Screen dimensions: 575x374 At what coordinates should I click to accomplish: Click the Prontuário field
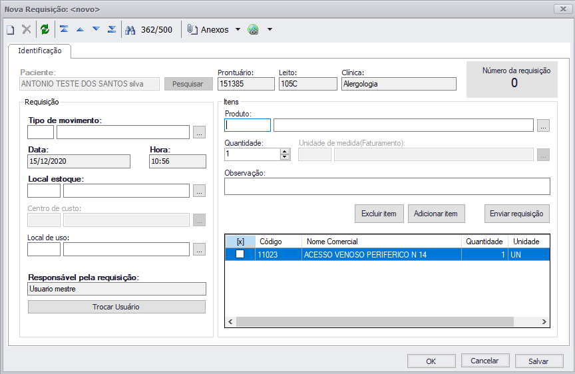(246, 84)
